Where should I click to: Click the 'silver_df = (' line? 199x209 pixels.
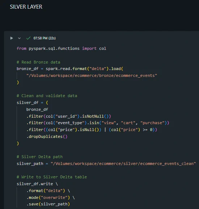click(x=32, y=103)
